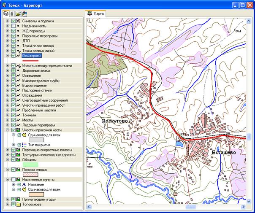This screenshot has height=213, width=255.
Task: Click the paperclip icon in the panel toolbar
Action: (x=12, y=13)
